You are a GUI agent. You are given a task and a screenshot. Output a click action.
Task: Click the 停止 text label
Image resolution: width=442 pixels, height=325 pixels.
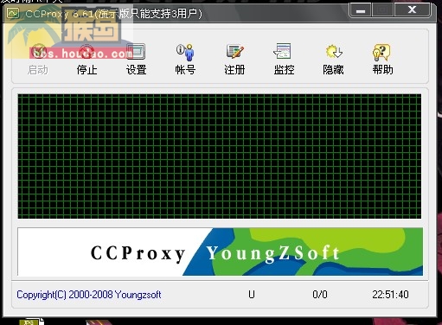(86, 70)
